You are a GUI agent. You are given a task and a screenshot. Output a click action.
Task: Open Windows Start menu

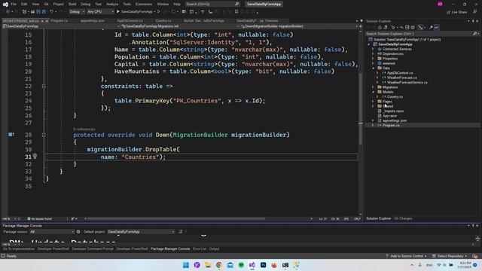186,265
